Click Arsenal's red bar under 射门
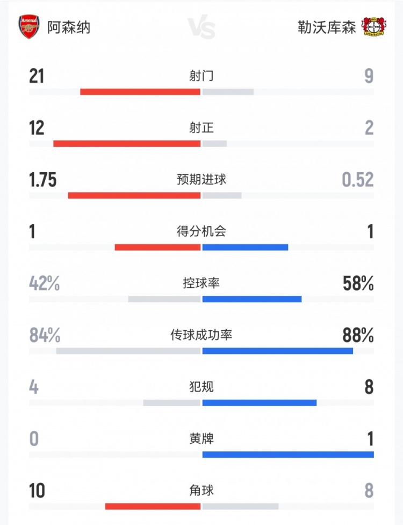This screenshot has width=403, height=525. click(x=140, y=92)
